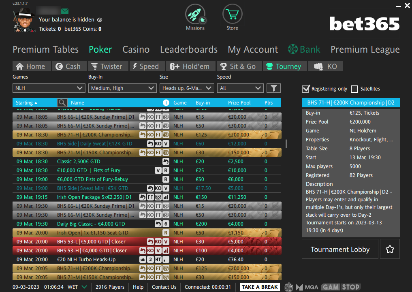The height and width of the screenshot is (292, 412).
Task: Open the Size Heads up, 6-Max dropdown
Action: [x=187, y=88]
